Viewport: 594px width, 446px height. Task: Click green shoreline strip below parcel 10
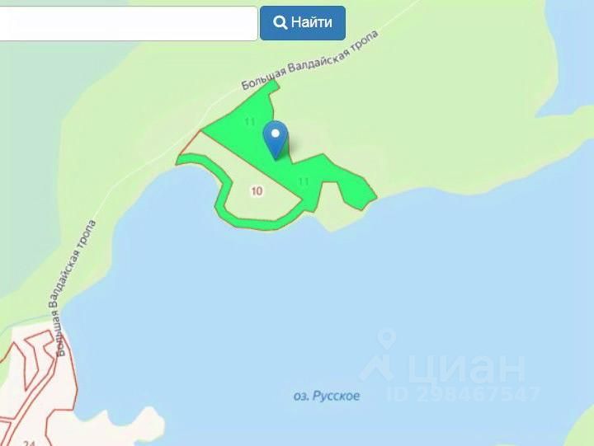tap(257, 223)
